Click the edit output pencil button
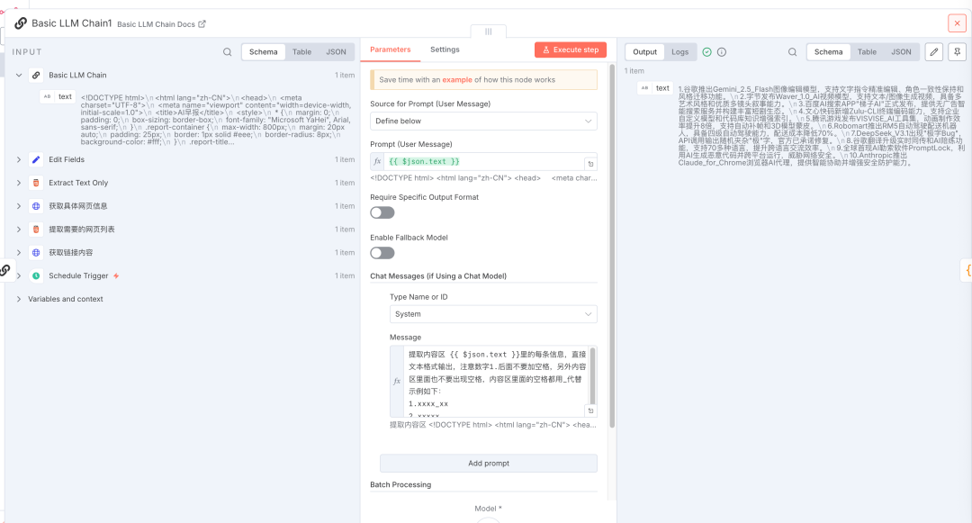 point(933,52)
